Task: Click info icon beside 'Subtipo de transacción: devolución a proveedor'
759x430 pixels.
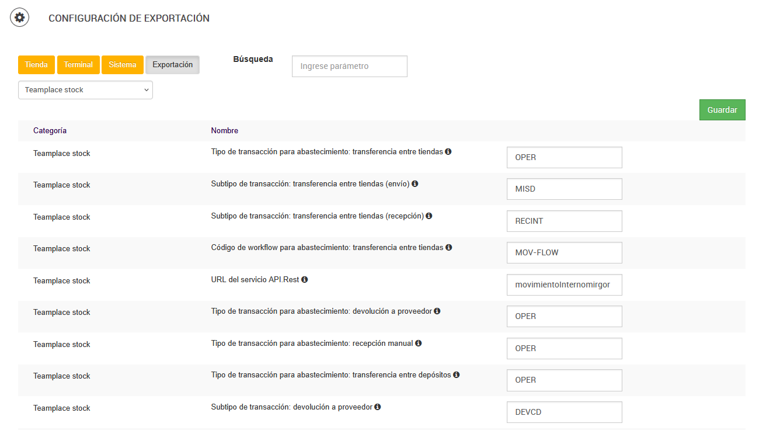Action: (x=378, y=407)
